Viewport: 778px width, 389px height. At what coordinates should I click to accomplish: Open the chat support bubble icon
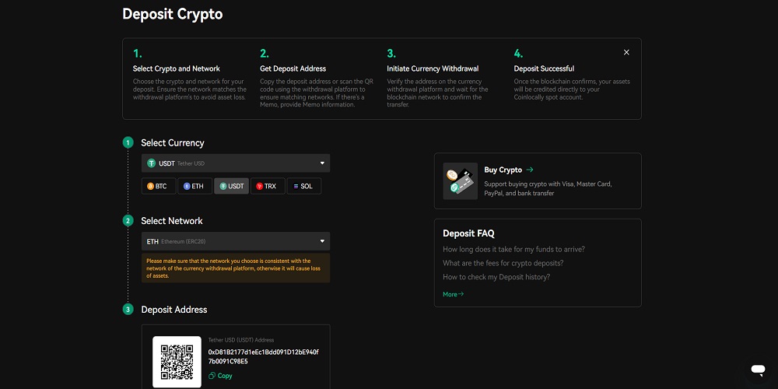tap(758, 369)
